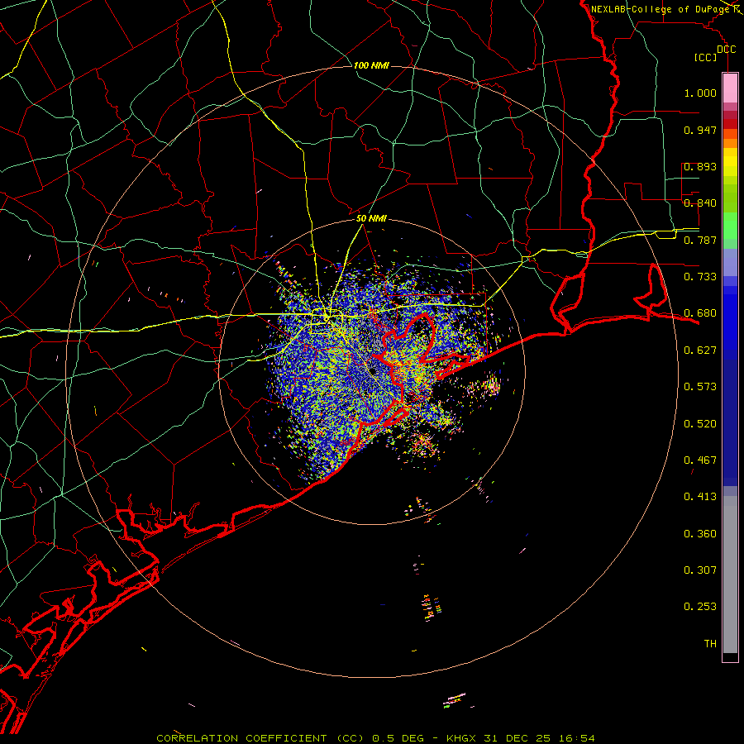Select the 0.893 legend value
The height and width of the screenshot is (744, 744).
pyautogui.click(x=700, y=166)
